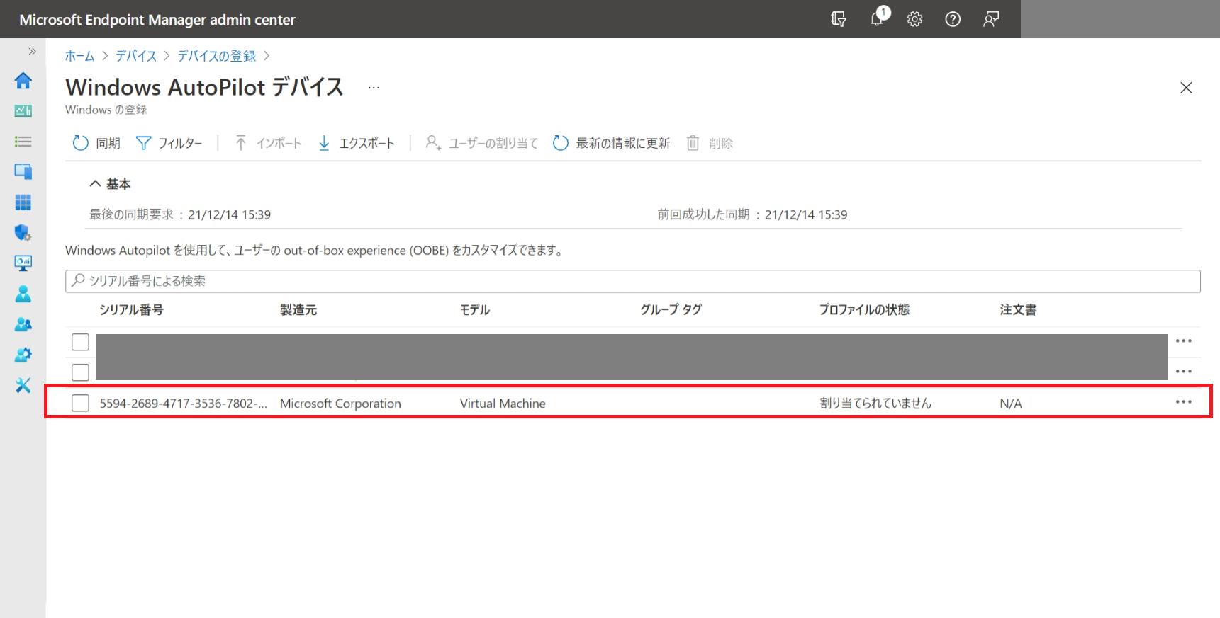Image resolution: width=1220 pixels, height=618 pixels.
Task: Open the ellipsis menu beside page title
Action: point(374,88)
